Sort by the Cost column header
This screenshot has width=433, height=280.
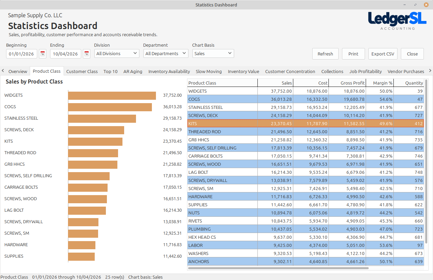coord(311,83)
